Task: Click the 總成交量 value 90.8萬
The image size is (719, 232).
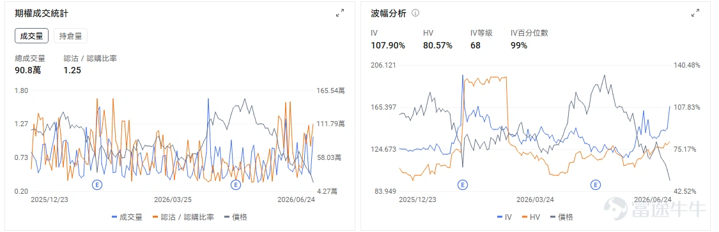Action: (28, 71)
